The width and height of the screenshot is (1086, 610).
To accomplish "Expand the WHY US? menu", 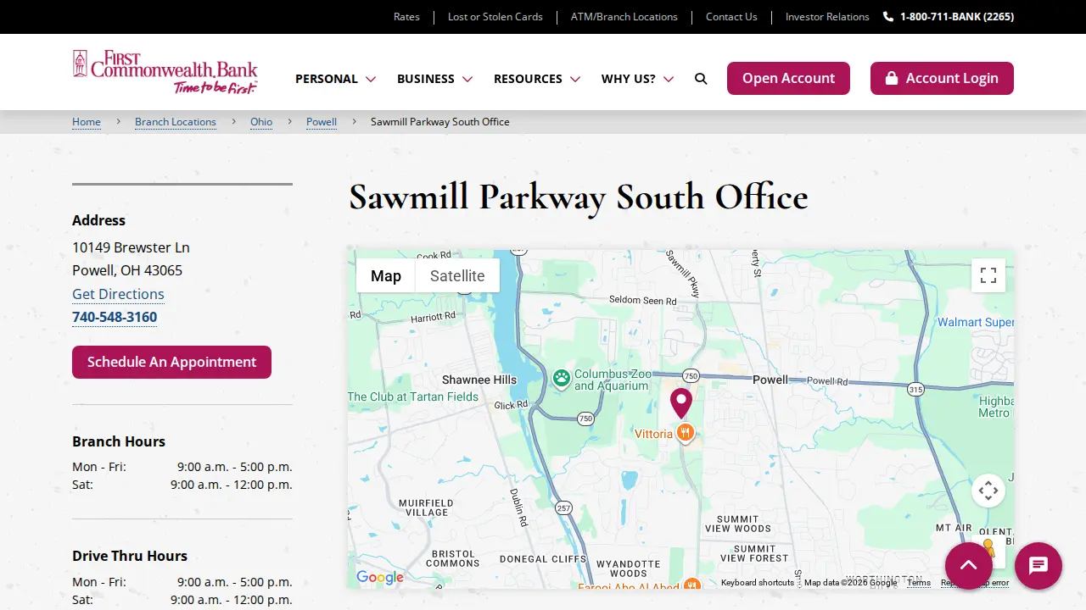I will [637, 79].
